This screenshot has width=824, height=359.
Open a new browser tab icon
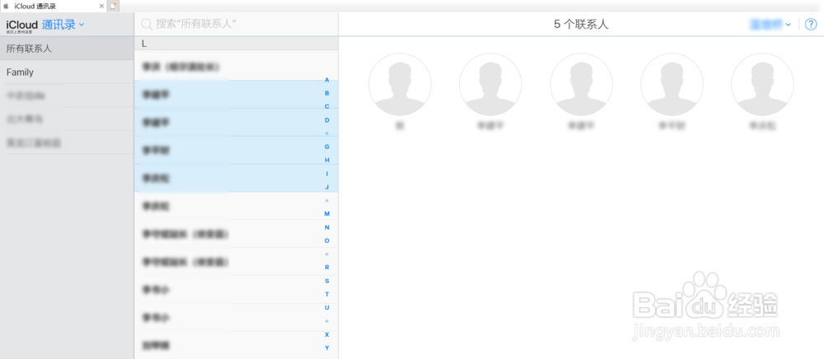114,6
